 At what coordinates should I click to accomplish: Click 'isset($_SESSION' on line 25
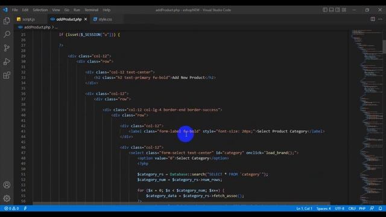tap(83, 35)
